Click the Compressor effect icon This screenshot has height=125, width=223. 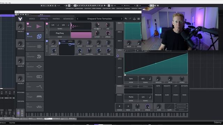(x=39, y=47)
